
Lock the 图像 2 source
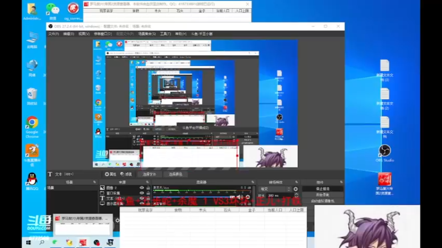pyautogui.click(x=148, y=187)
